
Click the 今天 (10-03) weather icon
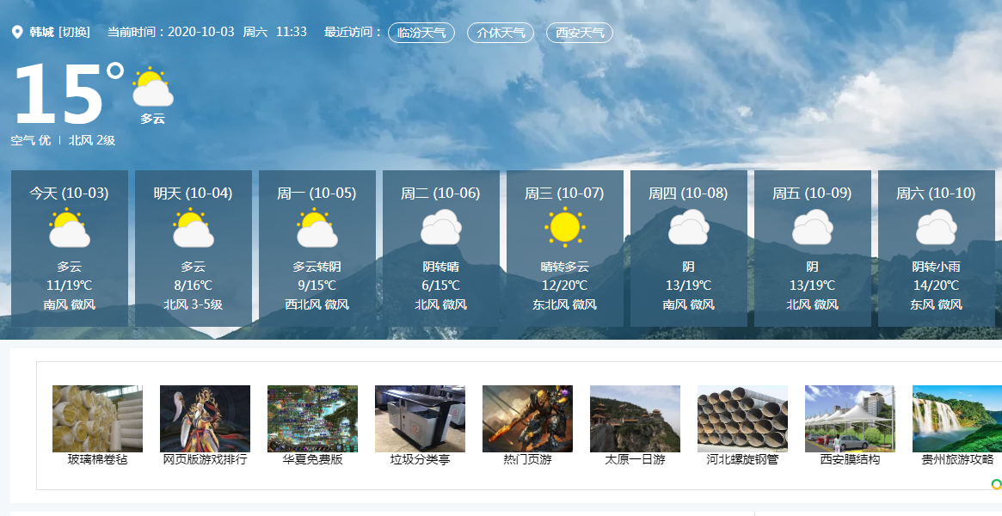tap(70, 228)
